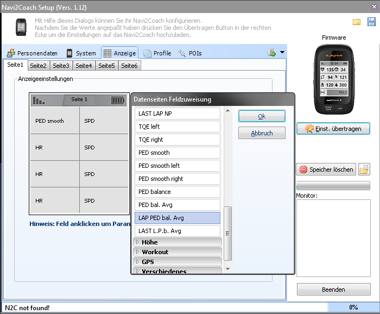This screenshot has height=314, width=380.
Task: Expand the GPS category
Action: coord(178,262)
